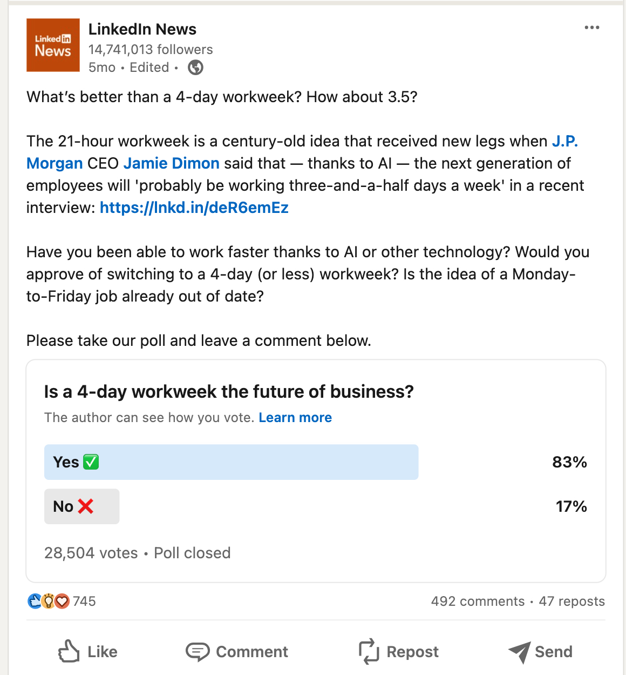Open the LinkedIn News page

[x=142, y=29]
